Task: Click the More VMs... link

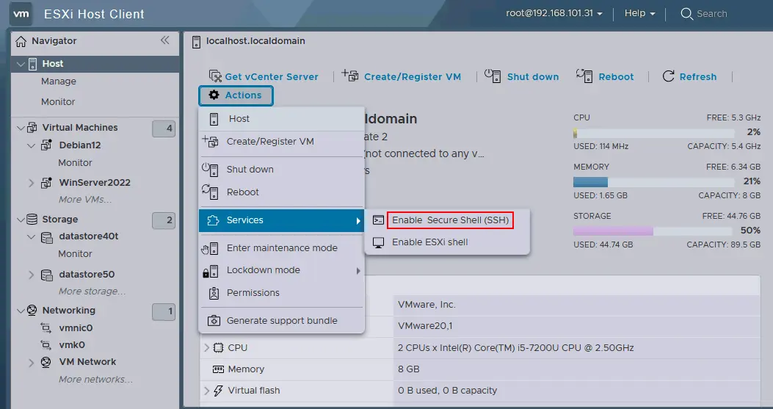Action: [85, 200]
